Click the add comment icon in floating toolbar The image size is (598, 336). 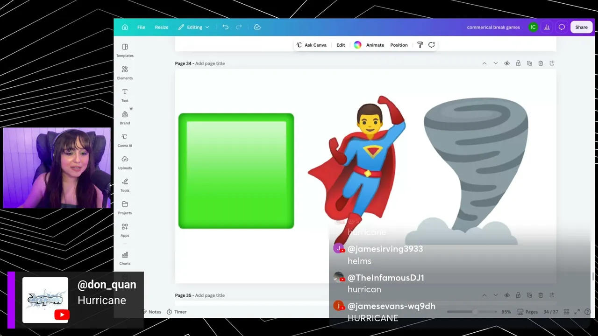coord(432,45)
